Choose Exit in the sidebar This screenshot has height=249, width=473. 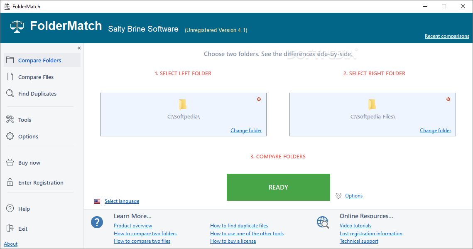coord(22,229)
